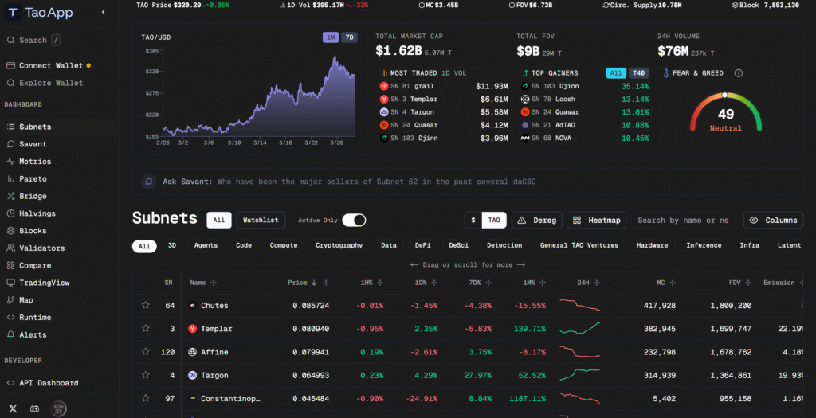Click the Templar subnet logo in table

pos(193,328)
